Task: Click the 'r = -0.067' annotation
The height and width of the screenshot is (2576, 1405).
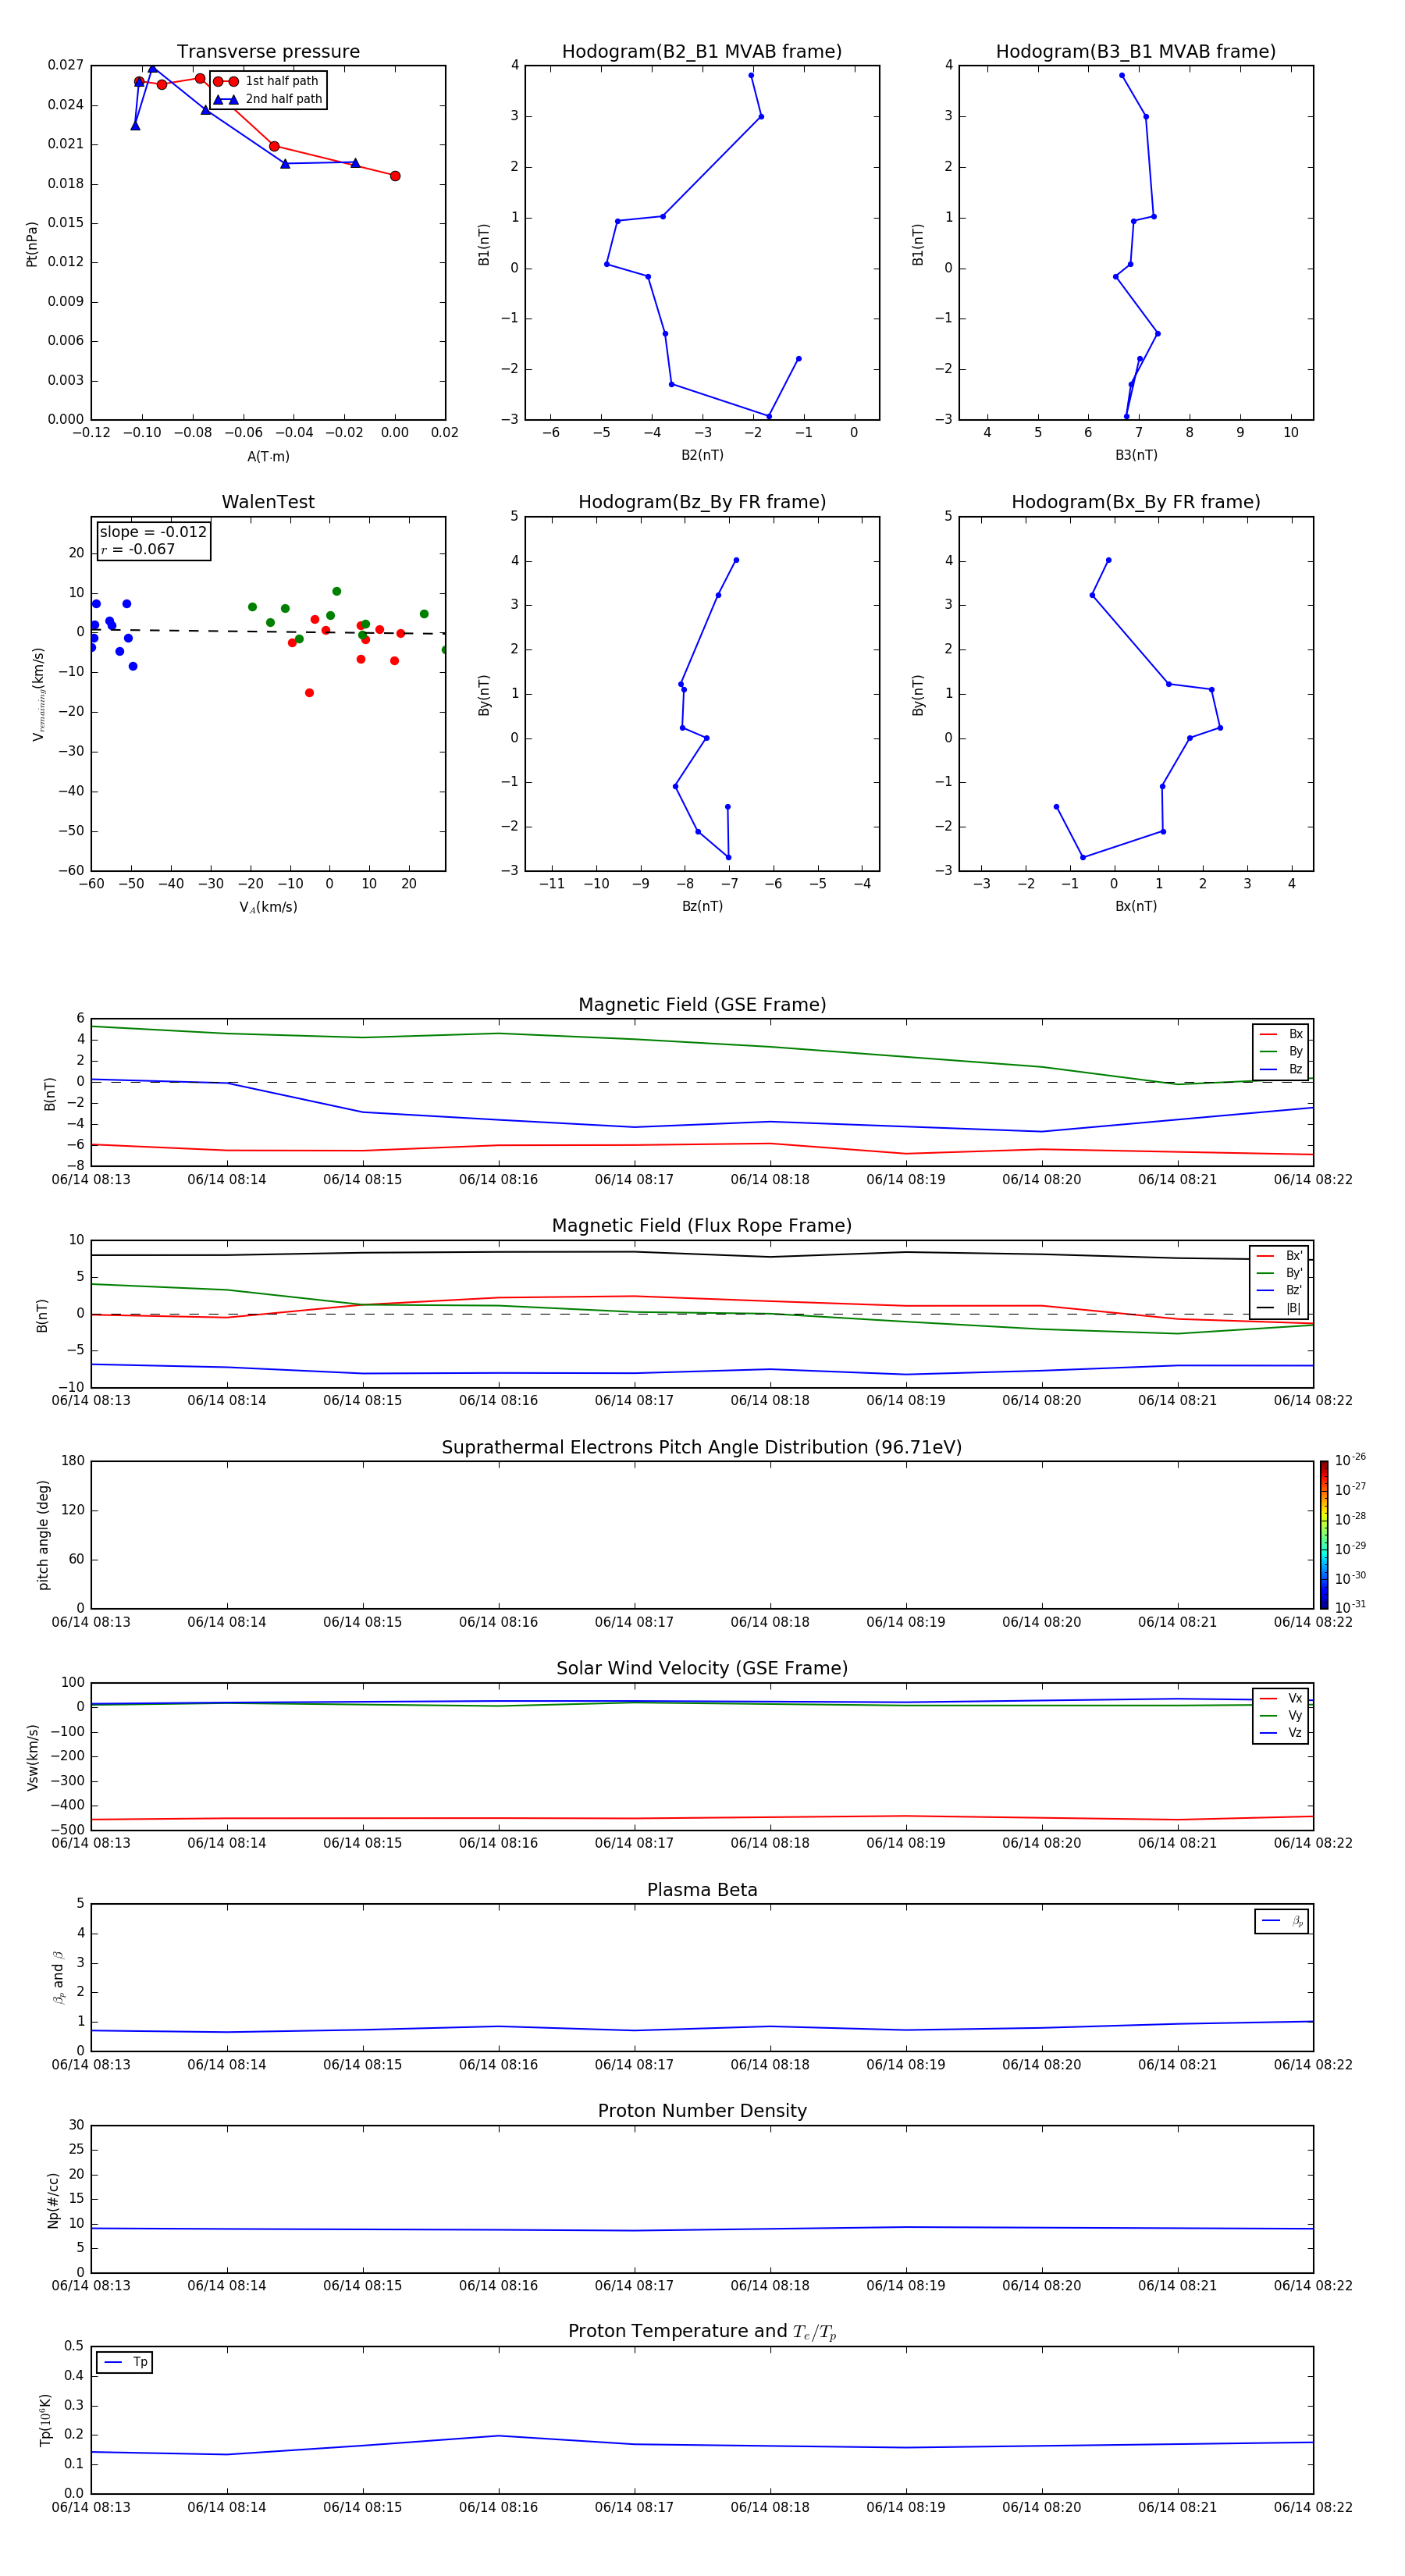Action: click(138, 549)
